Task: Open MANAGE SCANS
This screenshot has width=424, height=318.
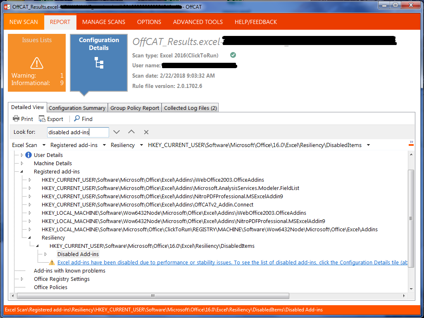Action: pyautogui.click(x=104, y=22)
